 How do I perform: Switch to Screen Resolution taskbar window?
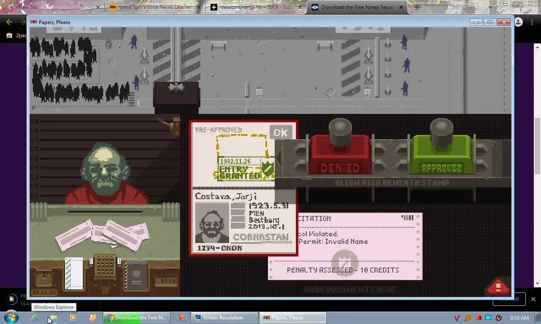(x=224, y=318)
